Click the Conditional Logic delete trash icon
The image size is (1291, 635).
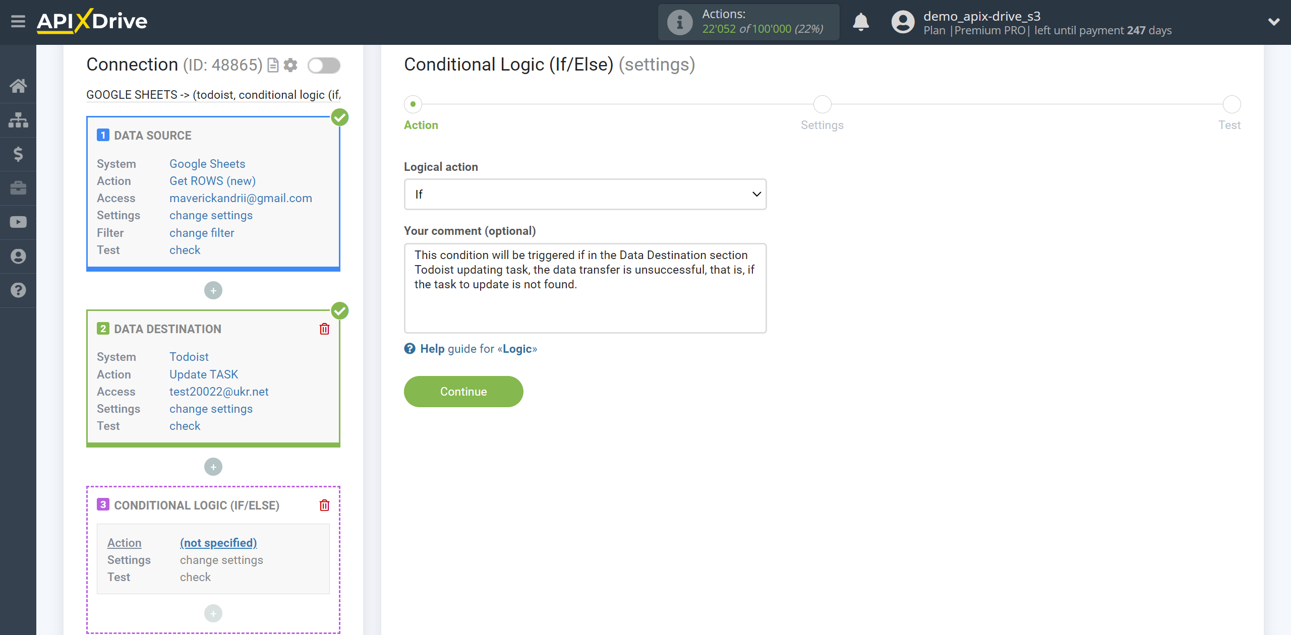(325, 504)
